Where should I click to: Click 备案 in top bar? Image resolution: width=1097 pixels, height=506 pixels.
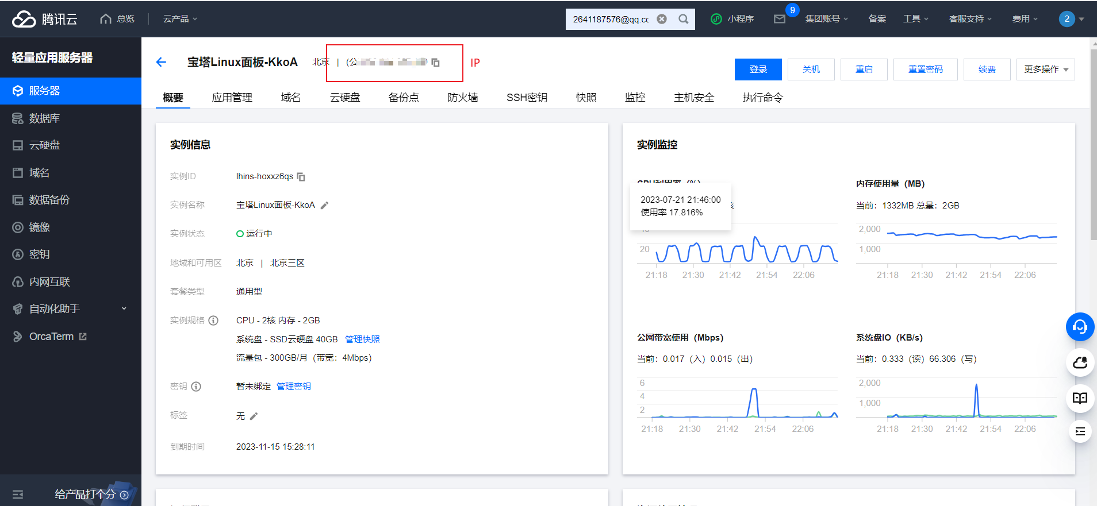click(x=877, y=19)
